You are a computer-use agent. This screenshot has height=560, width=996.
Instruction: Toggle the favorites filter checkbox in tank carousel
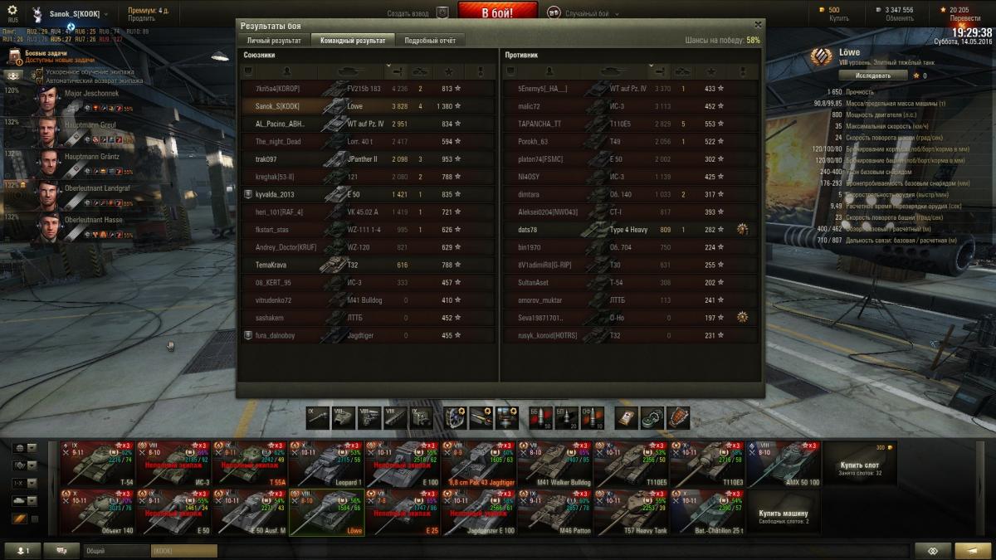(33, 519)
